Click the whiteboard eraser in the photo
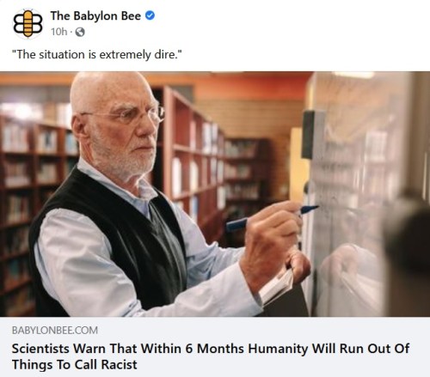 tap(310, 135)
